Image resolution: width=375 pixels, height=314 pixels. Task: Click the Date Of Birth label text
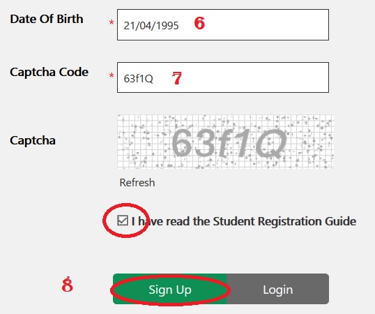(47, 19)
